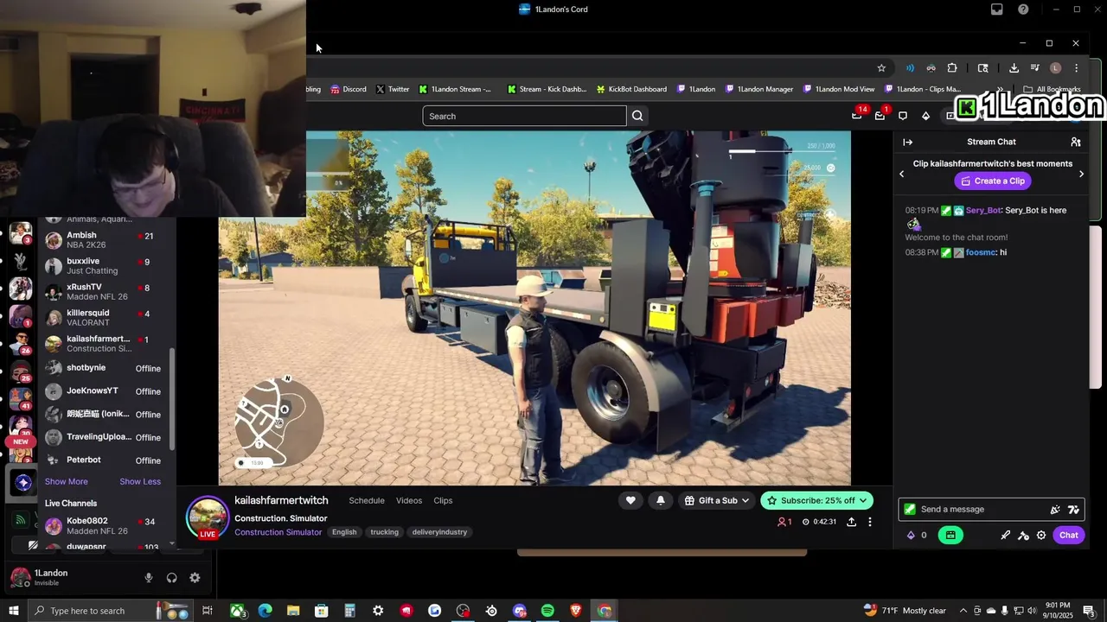This screenshot has height=622, width=1107.
Task: Show next chat banner with right arrow
Action: tap(1081, 174)
